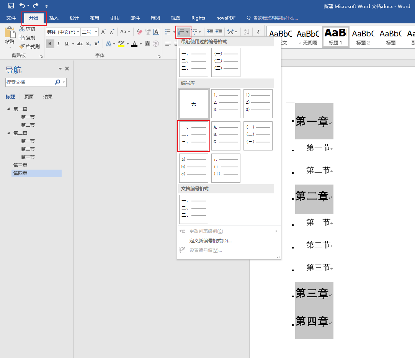Toggle Bold formatting
415x358 pixels.
point(50,44)
